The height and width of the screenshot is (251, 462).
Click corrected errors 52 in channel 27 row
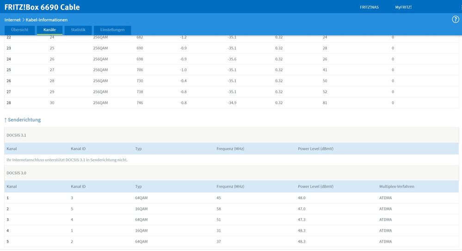pyautogui.click(x=325, y=92)
